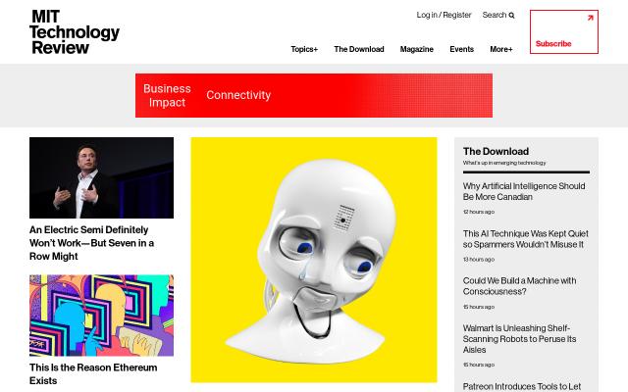The width and height of the screenshot is (628, 392).
Task: Click the Subscribe button
Action: (564, 32)
